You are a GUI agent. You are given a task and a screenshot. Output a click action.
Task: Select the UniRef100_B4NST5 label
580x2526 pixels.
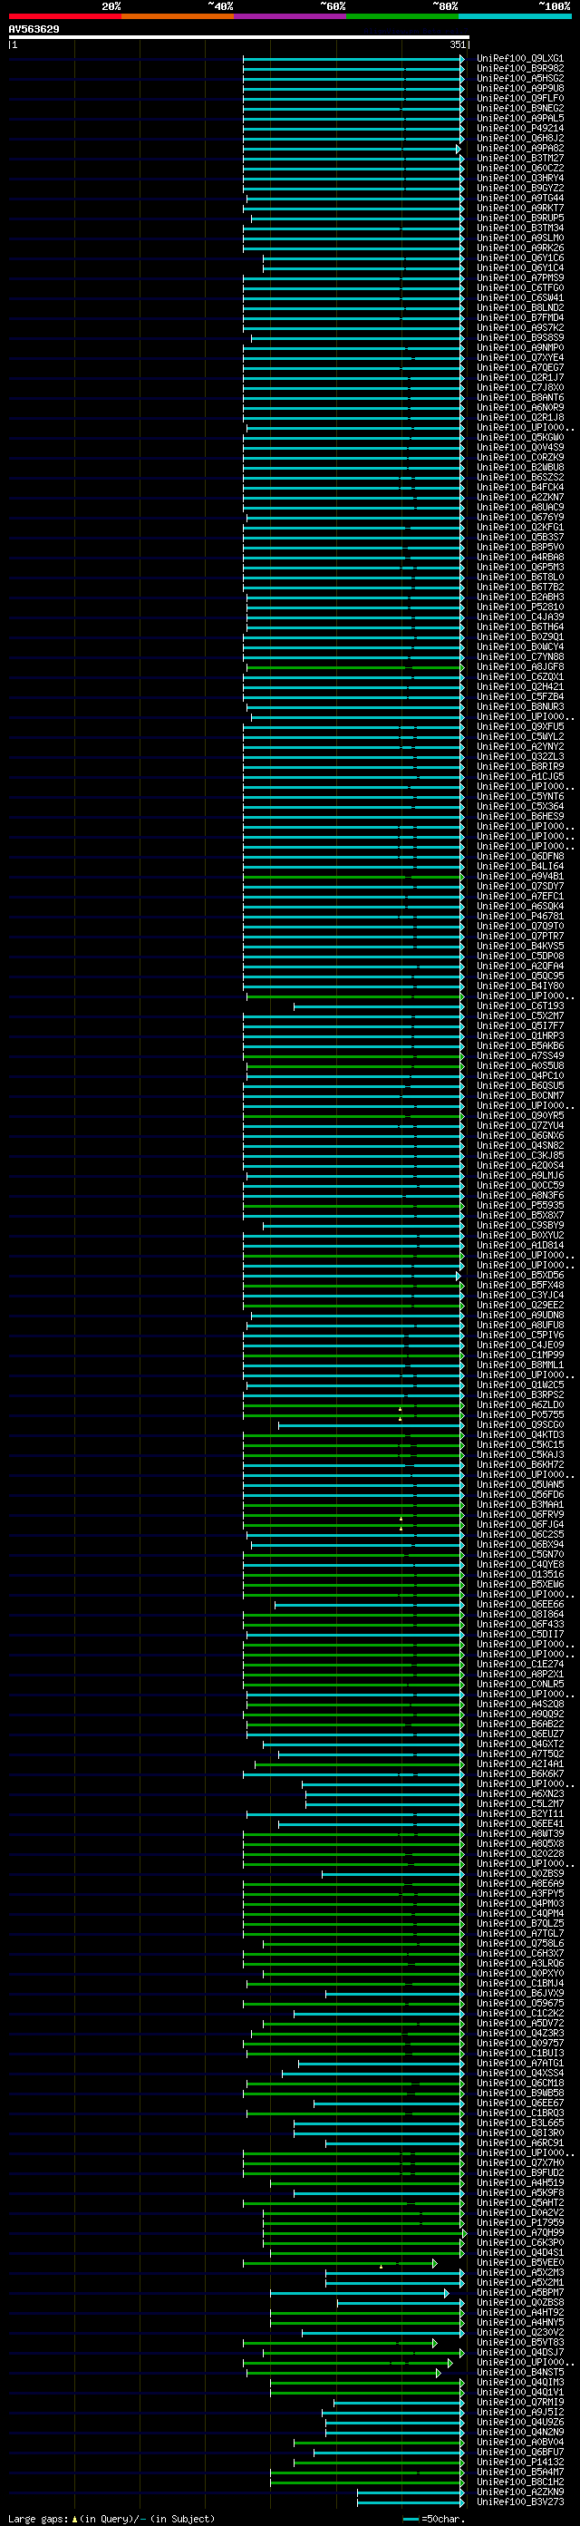tap(520, 2372)
